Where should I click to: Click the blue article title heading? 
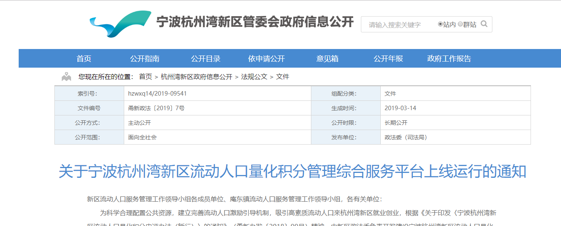click(x=292, y=171)
